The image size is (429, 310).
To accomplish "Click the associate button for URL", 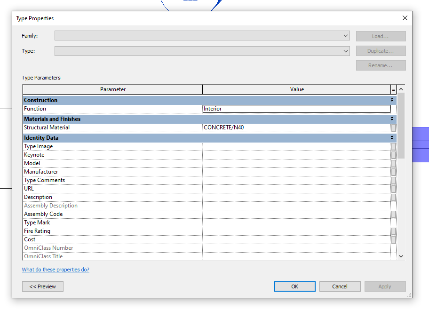I will tap(393, 189).
